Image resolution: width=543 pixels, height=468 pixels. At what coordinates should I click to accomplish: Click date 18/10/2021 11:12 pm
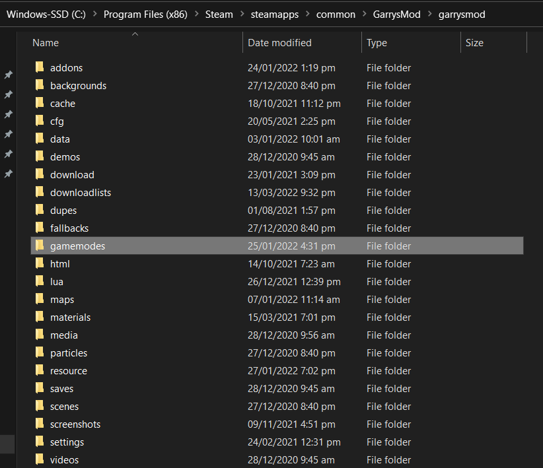click(294, 104)
